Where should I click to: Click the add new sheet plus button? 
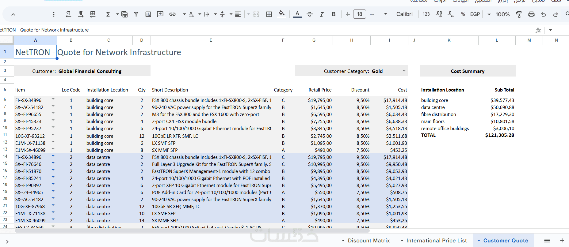(562, 241)
